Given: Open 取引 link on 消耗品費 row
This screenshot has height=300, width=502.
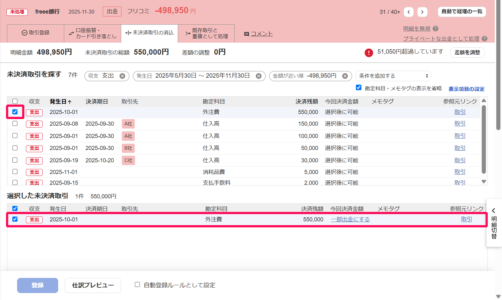Looking at the screenshot, I should (460, 172).
